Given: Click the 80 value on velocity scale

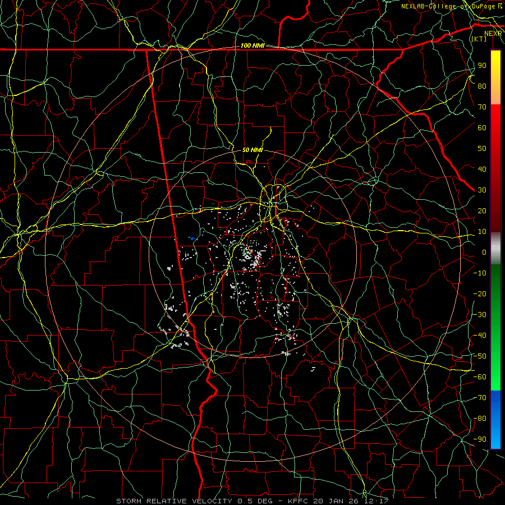Looking at the screenshot, I should point(482,86).
